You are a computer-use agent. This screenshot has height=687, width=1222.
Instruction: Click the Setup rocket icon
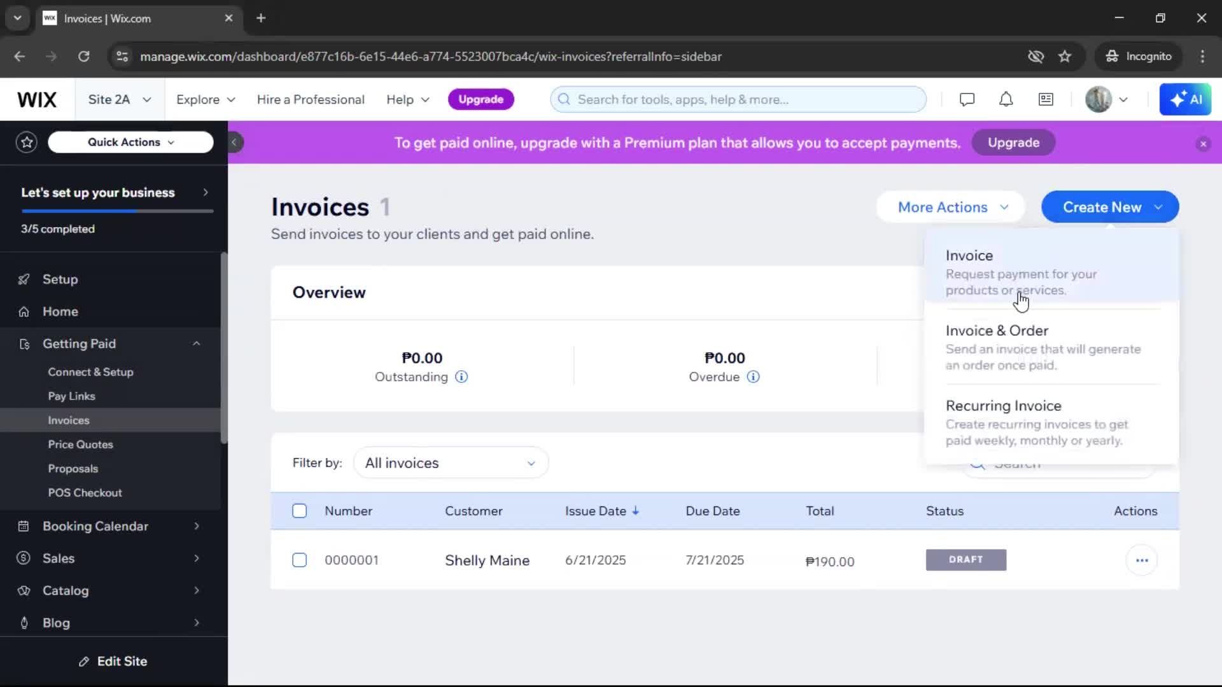click(24, 279)
